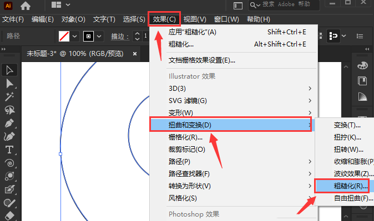Click the Illustrator Ai logo icon
The height and width of the screenshot is (221, 374).
pos(8,6)
